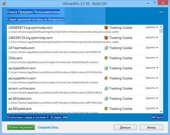170x135 pixels.
Task: Click the Дальше button
Action: click(x=125, y=128)
